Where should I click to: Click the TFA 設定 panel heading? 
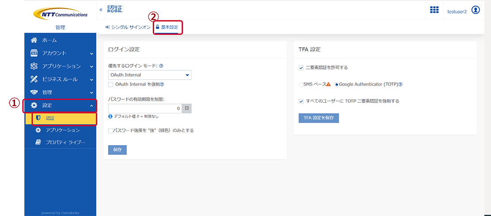point(309,50)
